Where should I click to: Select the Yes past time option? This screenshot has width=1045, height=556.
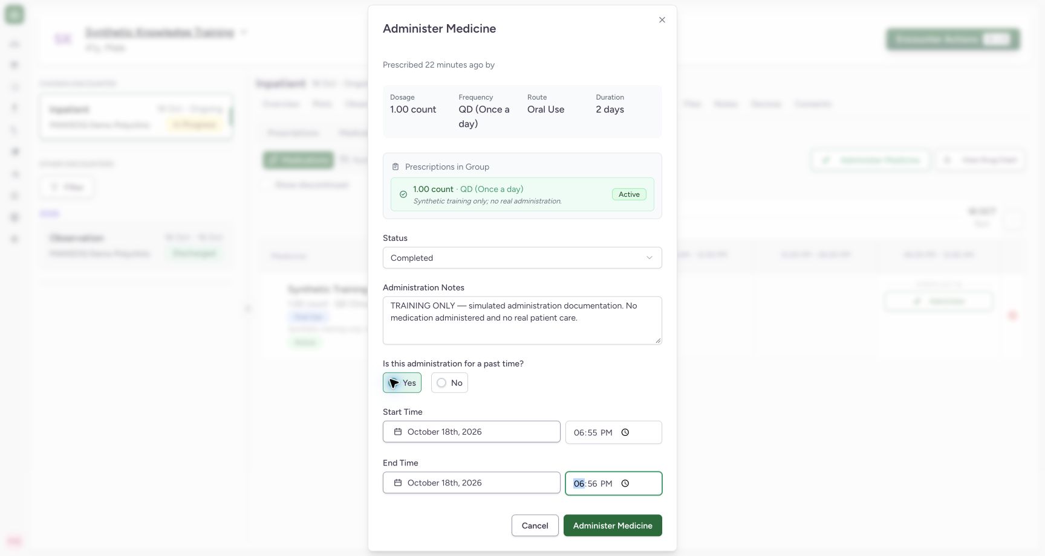(402, 383)
